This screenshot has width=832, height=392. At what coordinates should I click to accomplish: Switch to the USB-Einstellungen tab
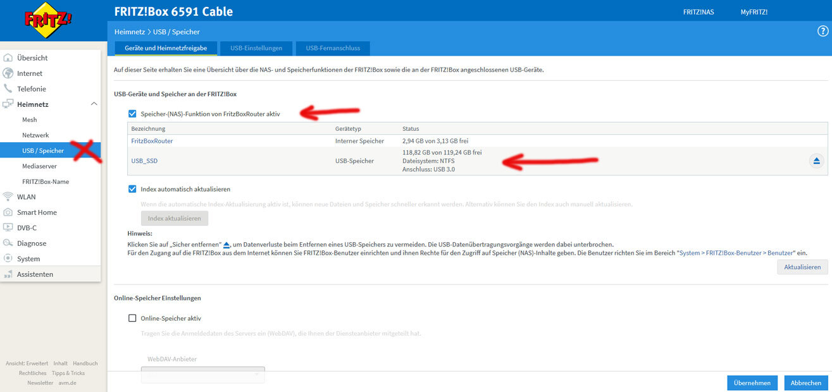click(256, 48)
